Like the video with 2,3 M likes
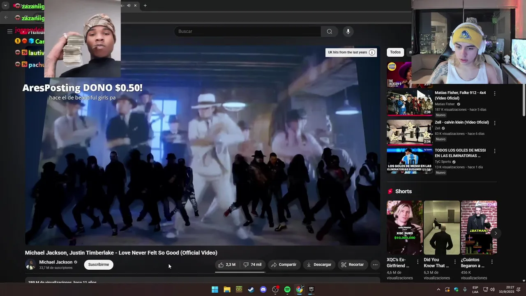 (x=227, y=265)
